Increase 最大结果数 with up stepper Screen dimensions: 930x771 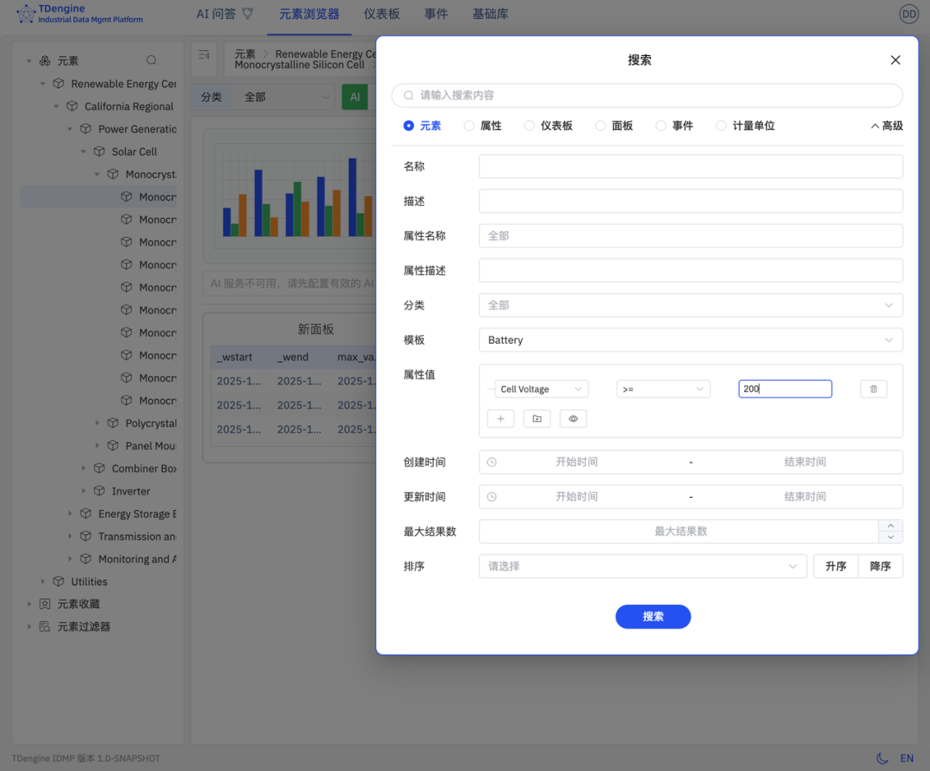tap(890, 525)
